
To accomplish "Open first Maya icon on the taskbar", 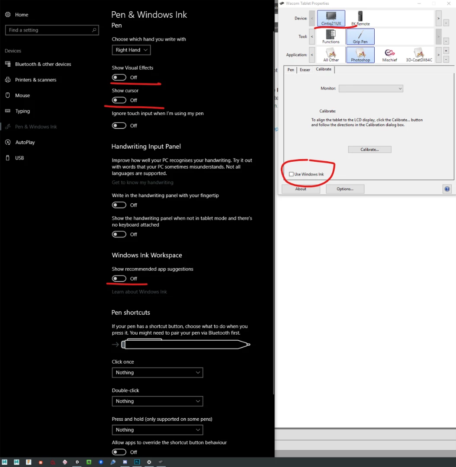I will (x=4, y=462).
